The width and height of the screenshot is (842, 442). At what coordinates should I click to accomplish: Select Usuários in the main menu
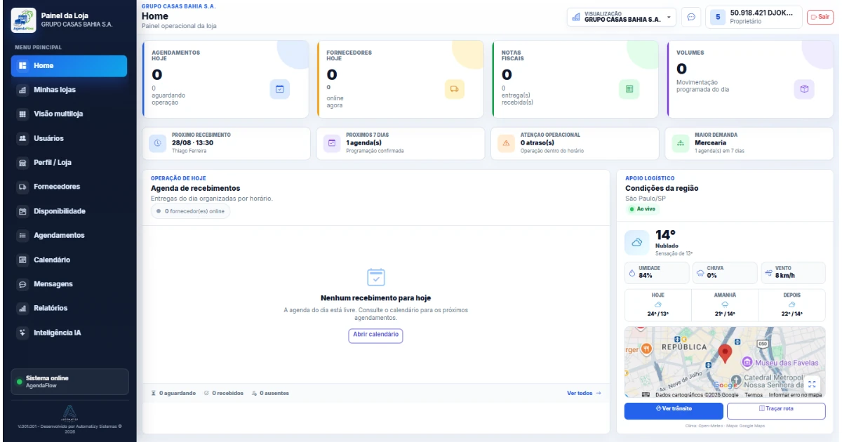(69, 138)
